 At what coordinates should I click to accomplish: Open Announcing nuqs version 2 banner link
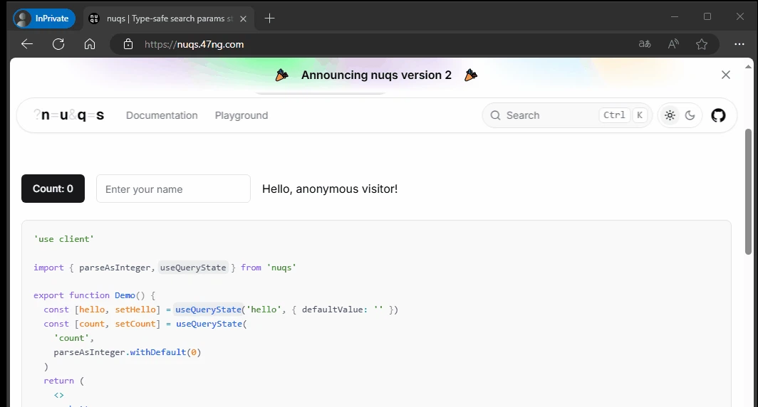[376, 75]
